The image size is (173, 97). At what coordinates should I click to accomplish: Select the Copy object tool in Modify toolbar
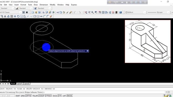coord(2,16)
